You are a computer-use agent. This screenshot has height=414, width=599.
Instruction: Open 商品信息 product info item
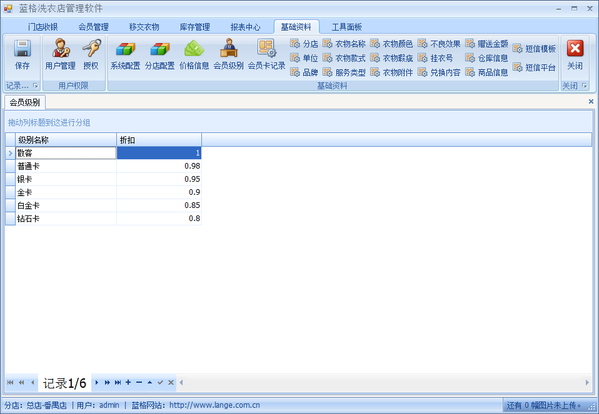coord(486,72)
